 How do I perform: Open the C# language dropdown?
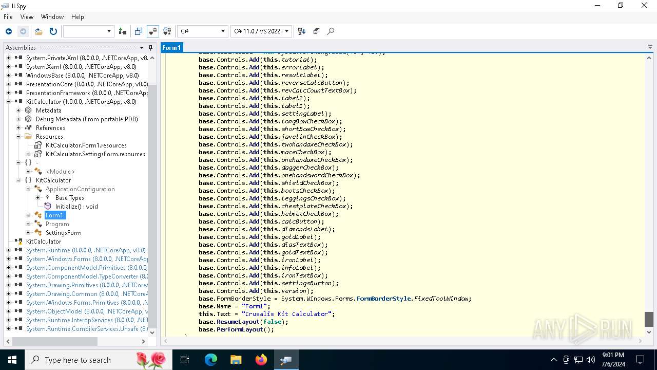coord(202,31)
